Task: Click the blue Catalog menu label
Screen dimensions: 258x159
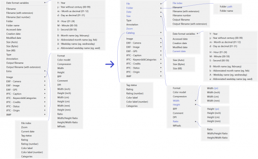Action: [x=130, y=33]
